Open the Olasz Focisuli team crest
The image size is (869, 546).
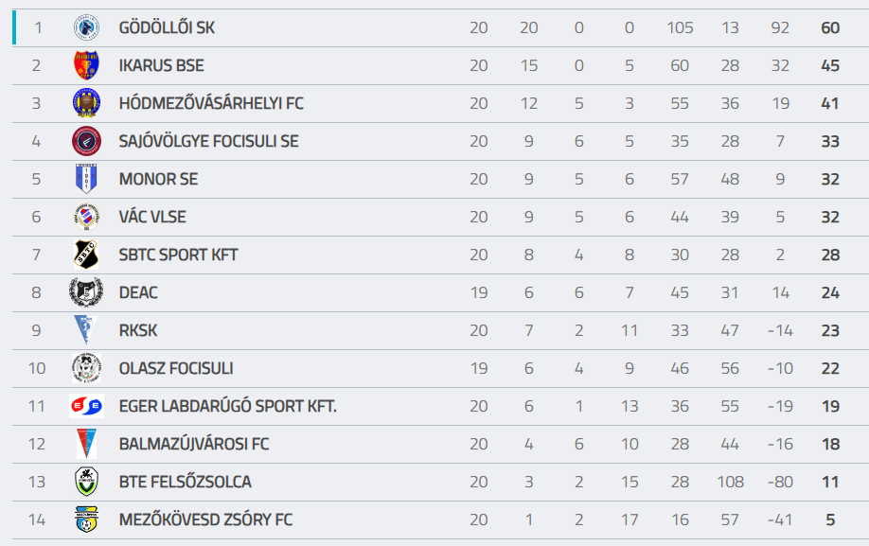86,368
